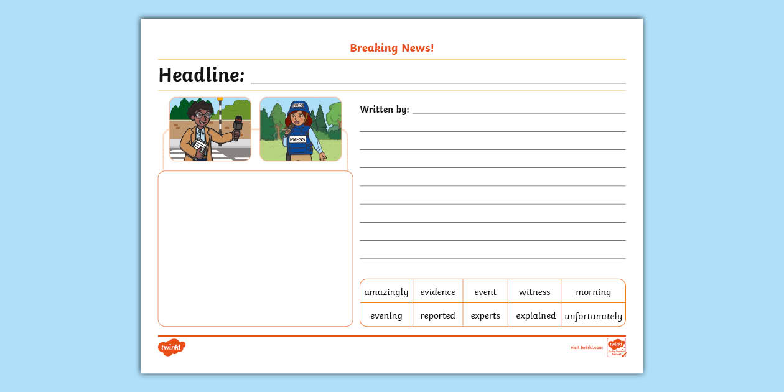The height and width of the screenshot is (392, 784).
Task: Pick the word 'morning' in word bank
Action: click(593, 292)
